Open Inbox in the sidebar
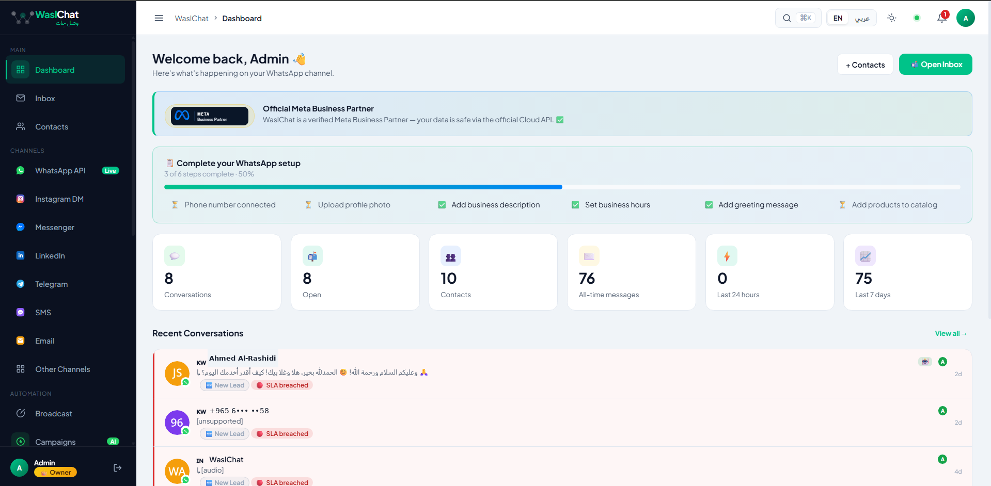 (x=66, y=98)
